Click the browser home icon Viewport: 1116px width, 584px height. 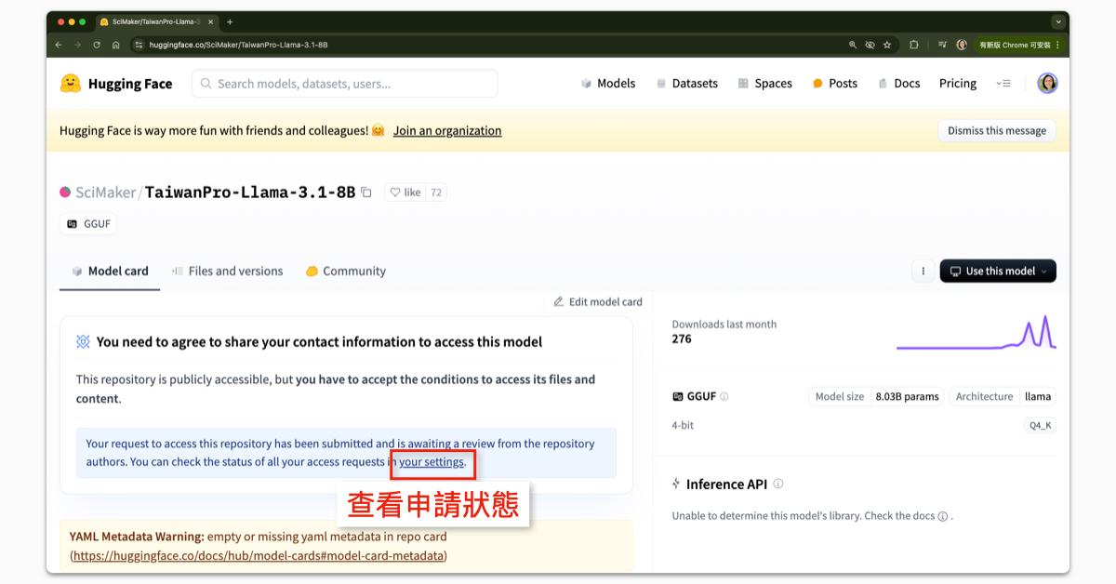[x=116, y=45]
